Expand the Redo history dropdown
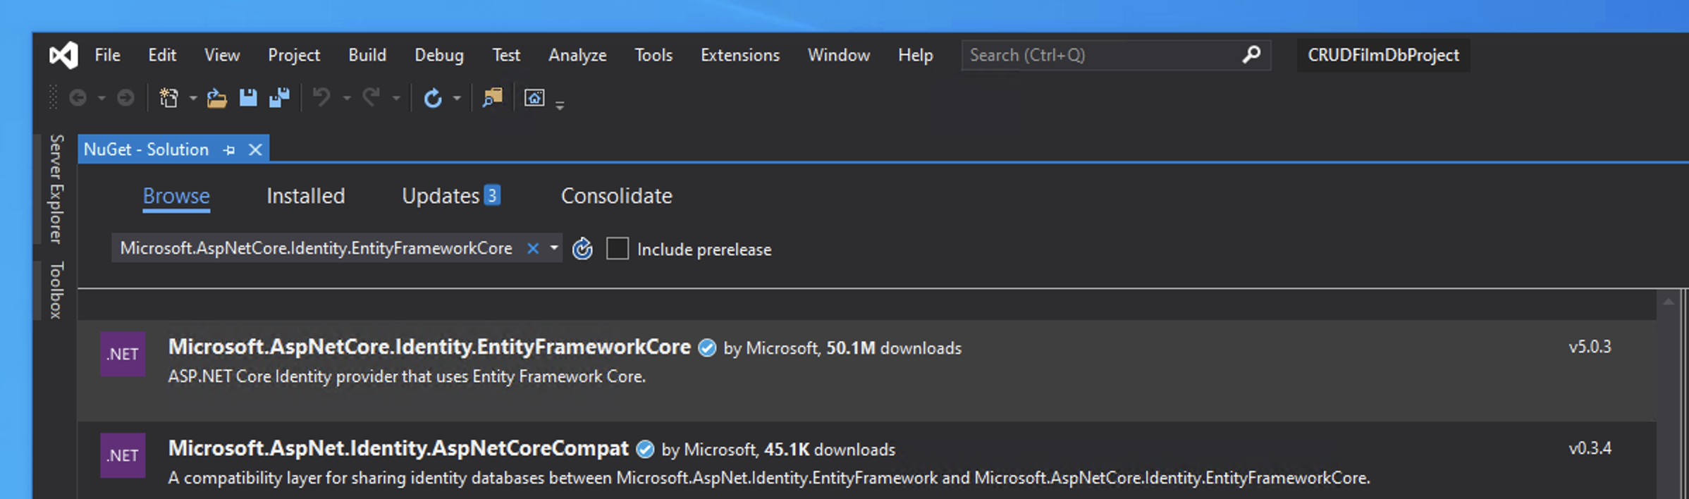 [395, 98]
